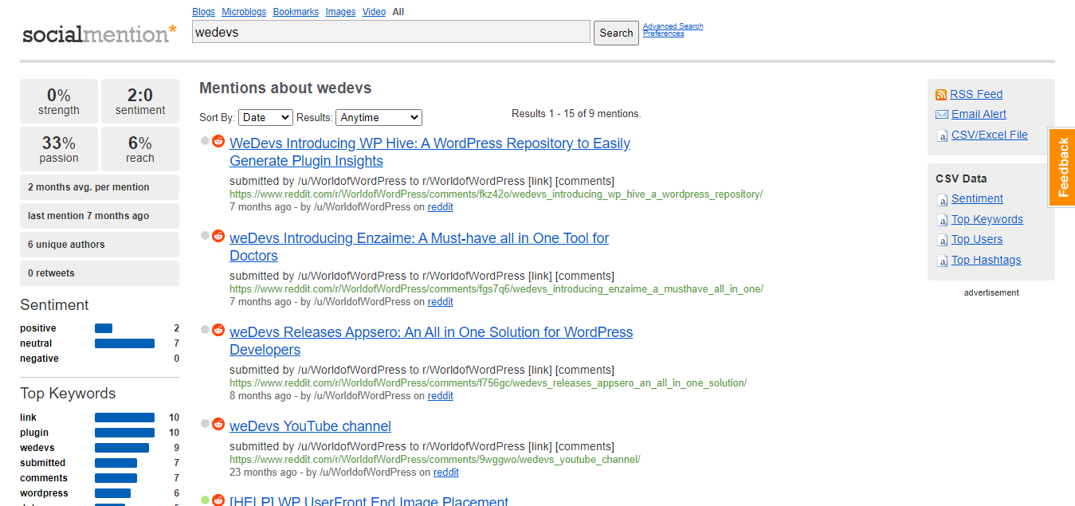Switch to the Video search category
The width and height of the screenshot is (1075, 506).
pyautogui.click(x=374, y=12)
